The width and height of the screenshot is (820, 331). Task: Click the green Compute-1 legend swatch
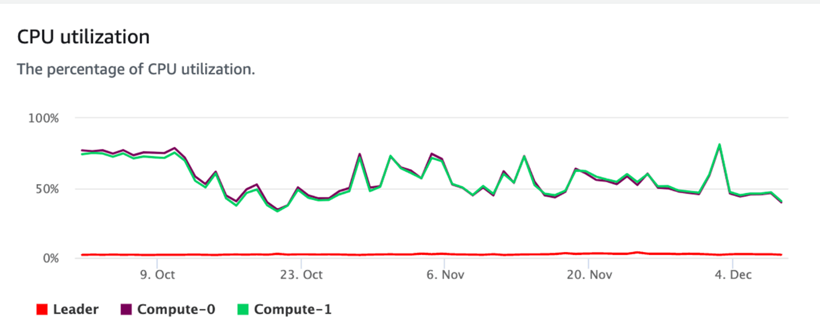pos(243,310)
